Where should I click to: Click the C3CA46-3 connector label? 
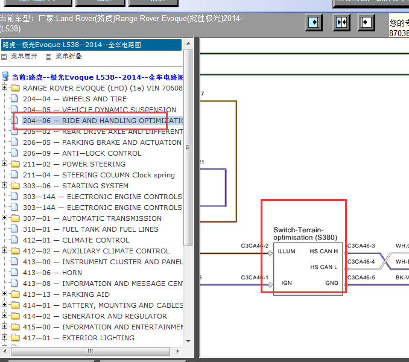(x=361, y=246)
